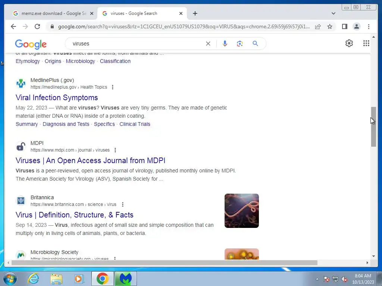Open more options for Britannica result
The height and width of the screenshot is (286, 382).
tap(123, 204)
